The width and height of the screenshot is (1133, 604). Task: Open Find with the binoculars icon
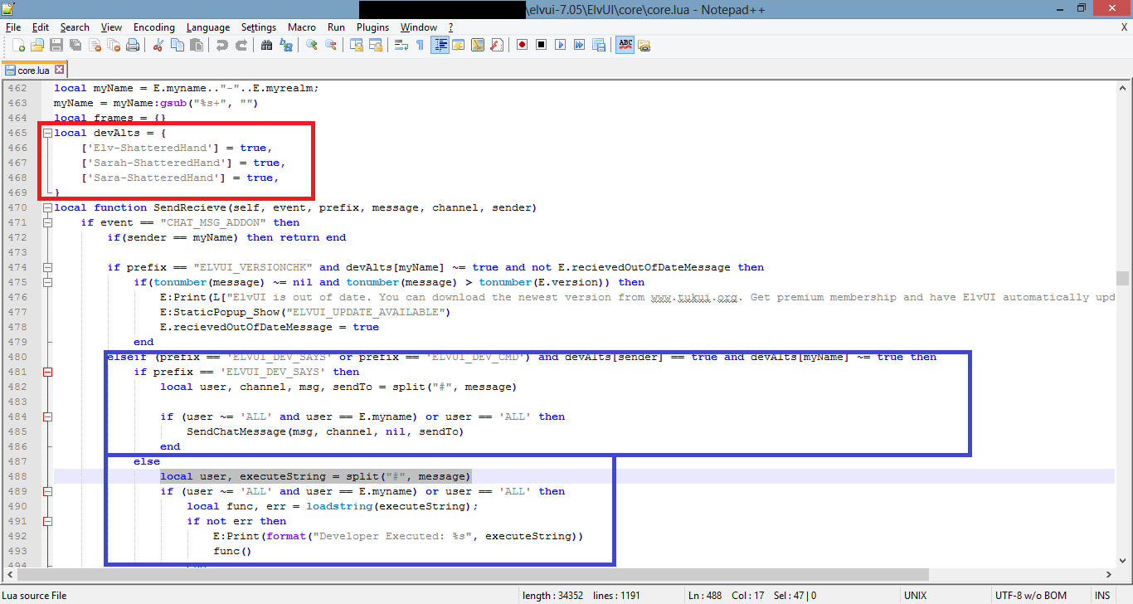266,45
